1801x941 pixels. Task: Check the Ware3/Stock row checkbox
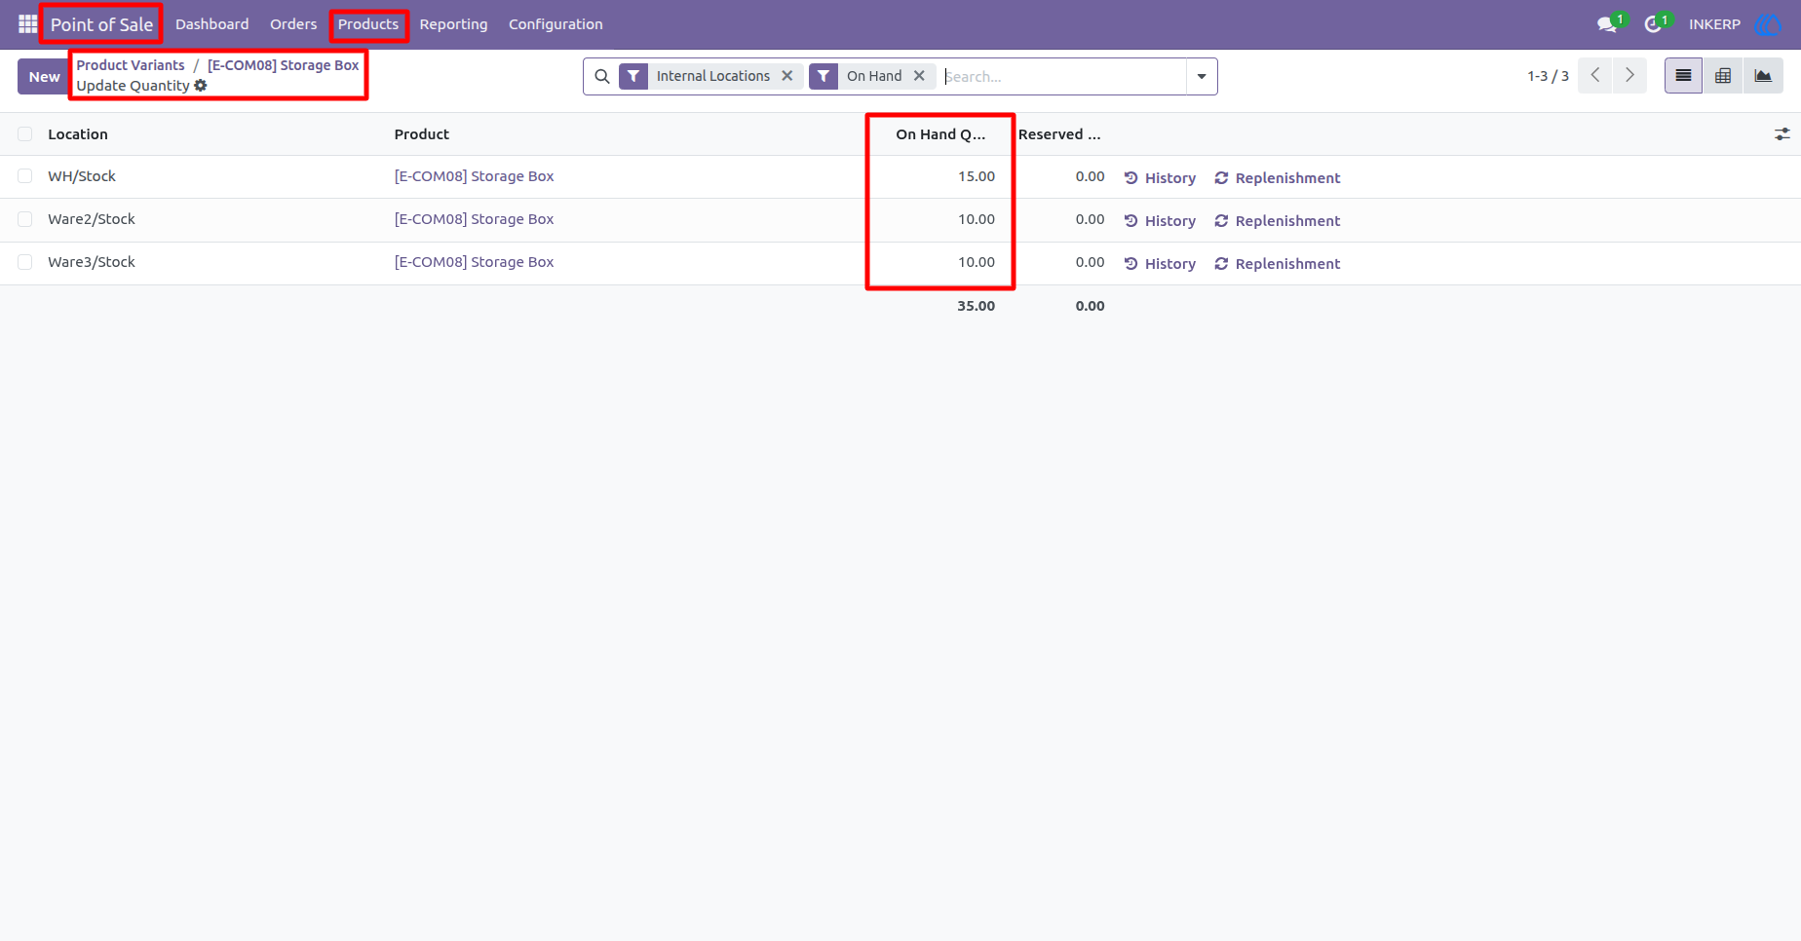[25, 262]
